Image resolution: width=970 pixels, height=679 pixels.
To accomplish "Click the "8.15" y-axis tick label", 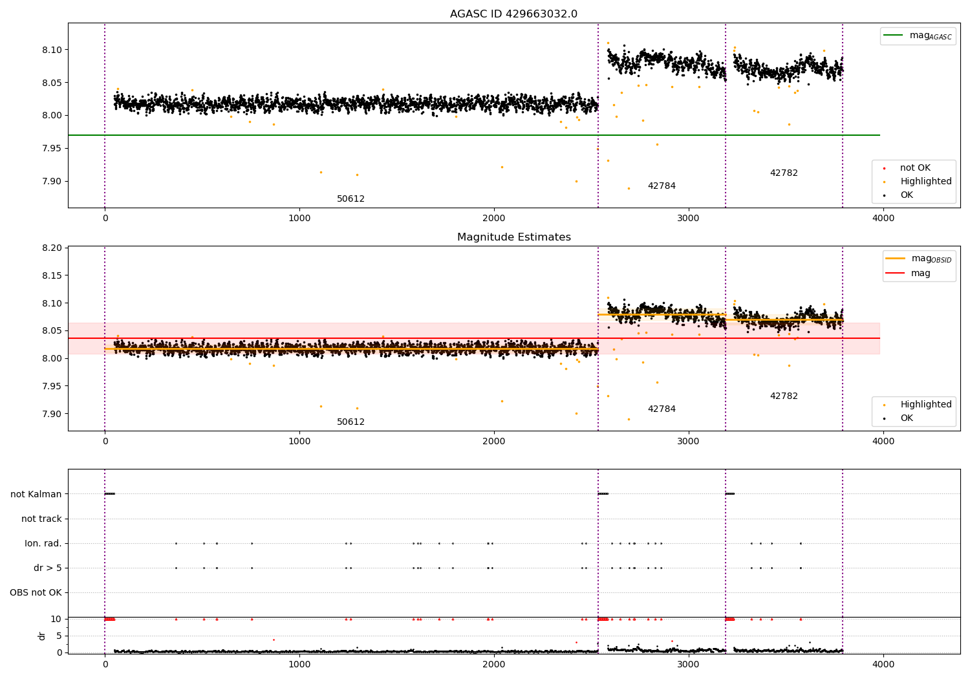I will click(x=52, y=275).
